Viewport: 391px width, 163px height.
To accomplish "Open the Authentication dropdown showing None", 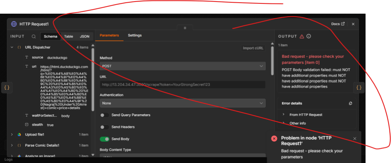I will pyautogui.click(x=183, y=103).
